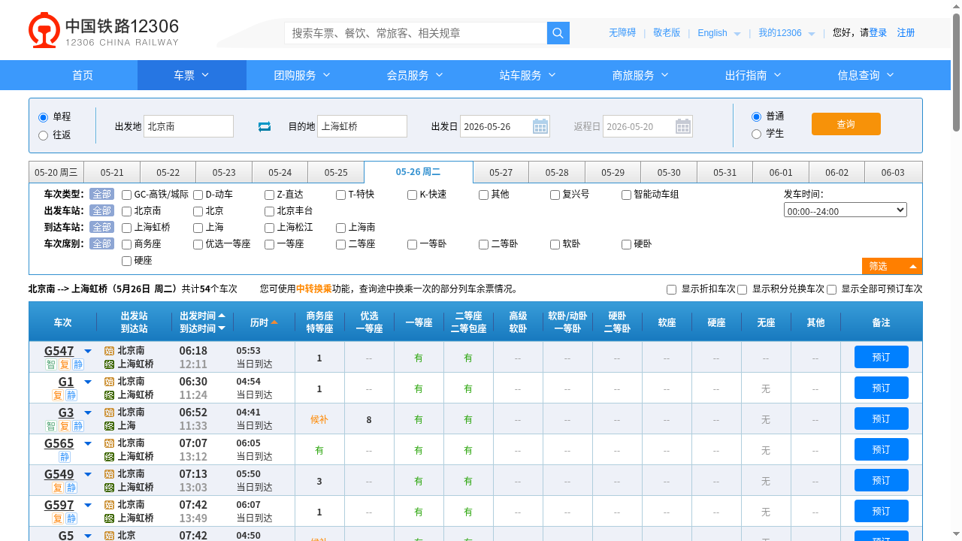This screenshot has width=962, height=541.
Task: Click the 静 badge on train G549
Action: (71, 488)
